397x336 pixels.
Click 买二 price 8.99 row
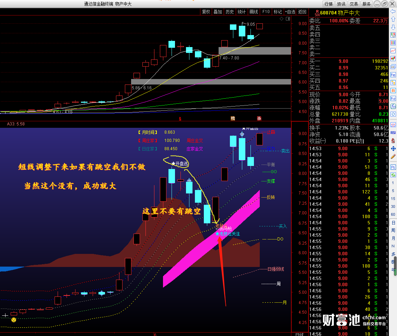tap(349, 68)
